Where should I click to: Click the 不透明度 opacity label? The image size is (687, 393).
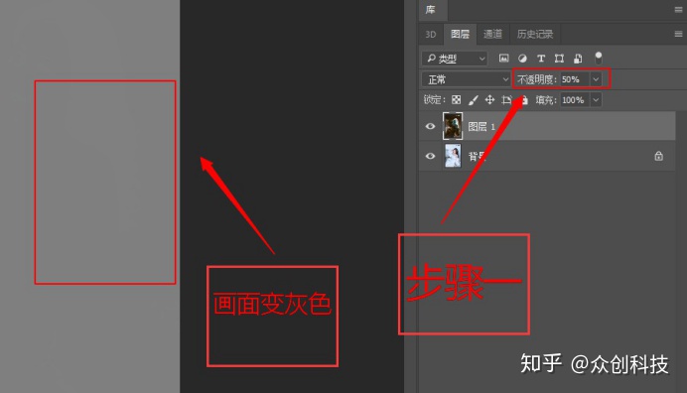pos(537,79)
